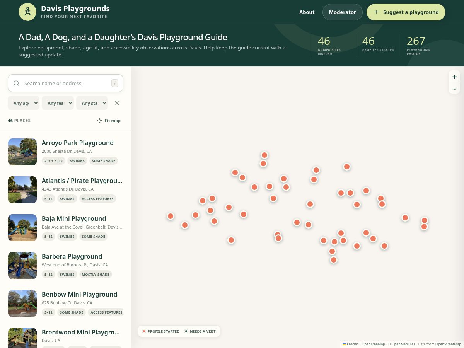Viewport: 464px width, 348px height.
Task: Click Arroyo Park's 2–5 + 5–12 tag
Action: click(53, 161)
